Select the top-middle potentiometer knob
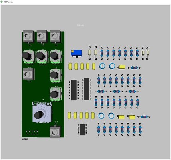 [x=42, y=56]
